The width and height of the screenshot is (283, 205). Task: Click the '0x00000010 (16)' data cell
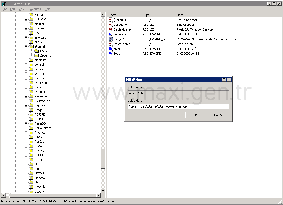[188, 53]
